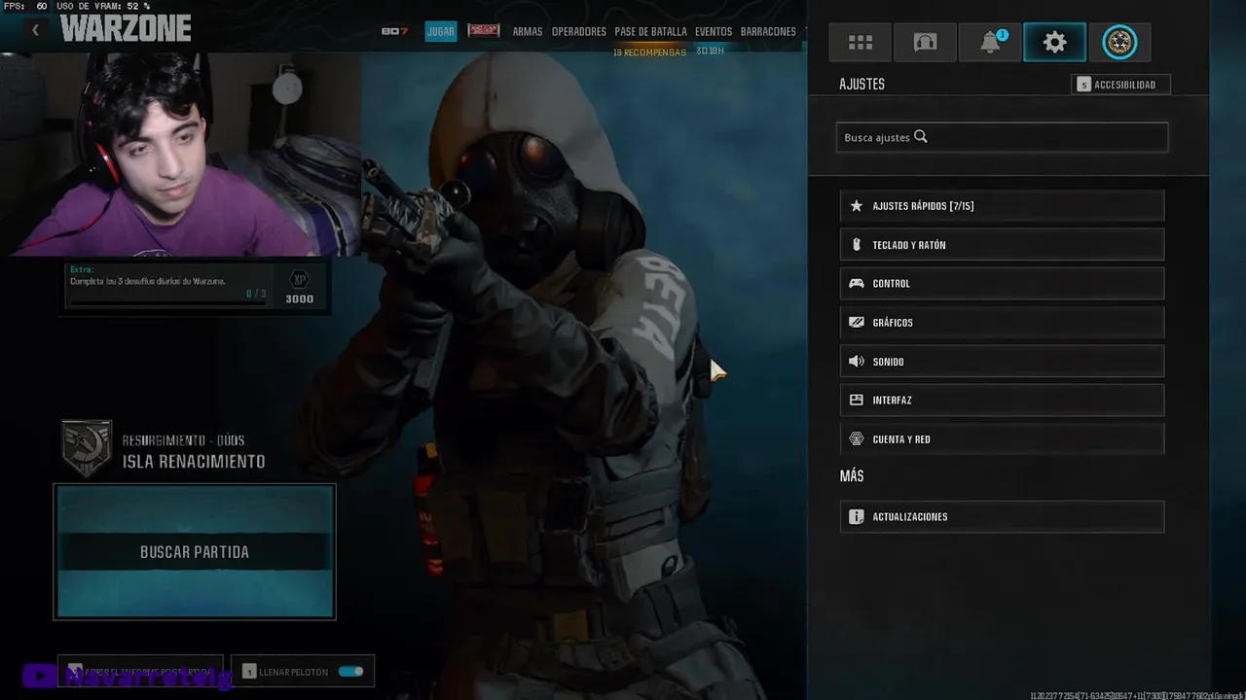This screenshot has height=700, width=1246.
Task: Click the streamer webcam overlay
Action: click(x=180, y=154)
